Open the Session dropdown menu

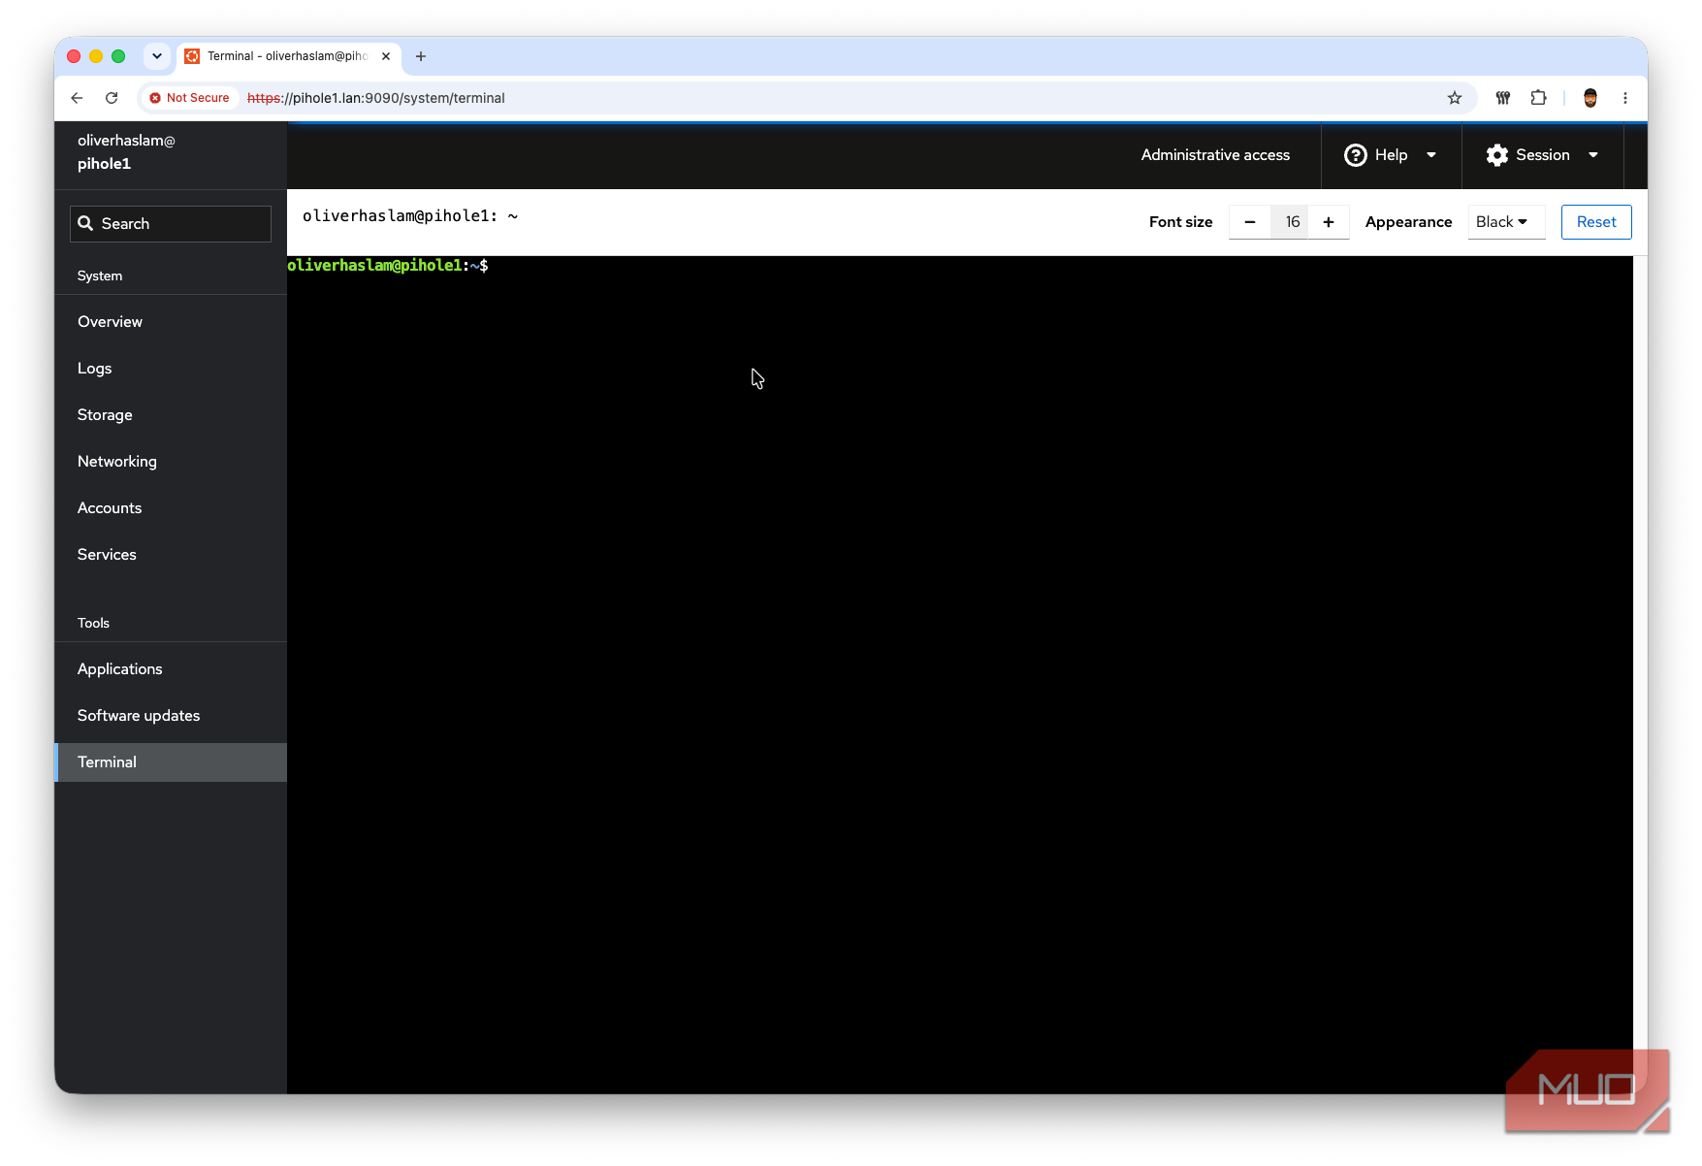1542,155
